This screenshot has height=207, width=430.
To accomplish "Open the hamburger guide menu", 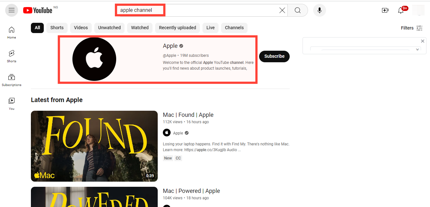I will (12, 10).
